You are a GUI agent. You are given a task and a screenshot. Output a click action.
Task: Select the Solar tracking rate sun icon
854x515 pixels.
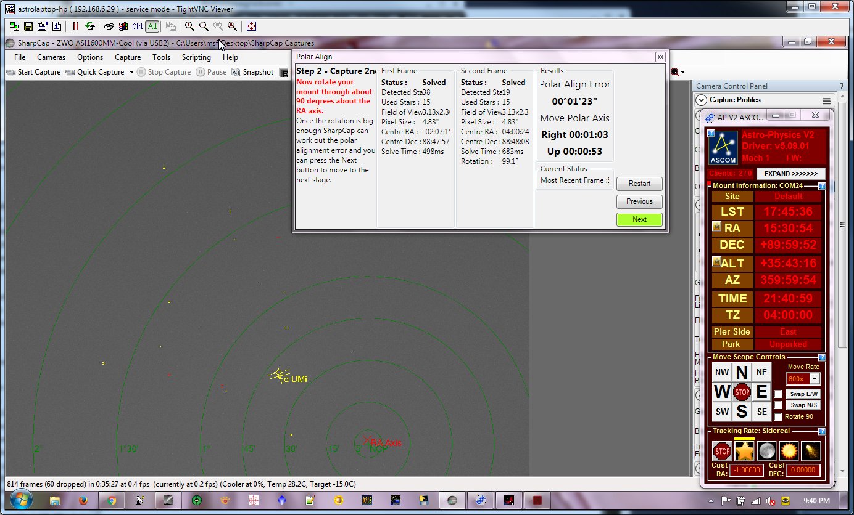pos(789,451)
